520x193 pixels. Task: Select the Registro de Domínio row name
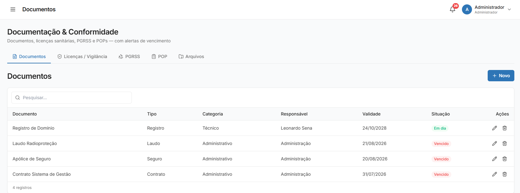(34, 128)
